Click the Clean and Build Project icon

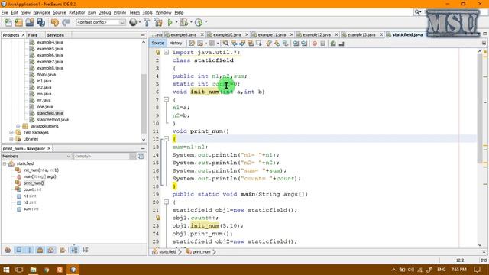[x=158, y=22]
